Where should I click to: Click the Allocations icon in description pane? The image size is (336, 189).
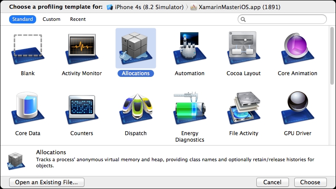pos(16,161)
